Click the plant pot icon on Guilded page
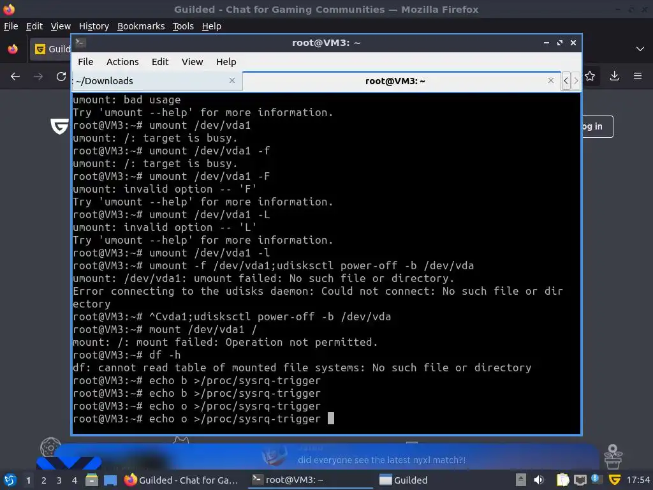This screenshot has width=653, height=490. 613,457
